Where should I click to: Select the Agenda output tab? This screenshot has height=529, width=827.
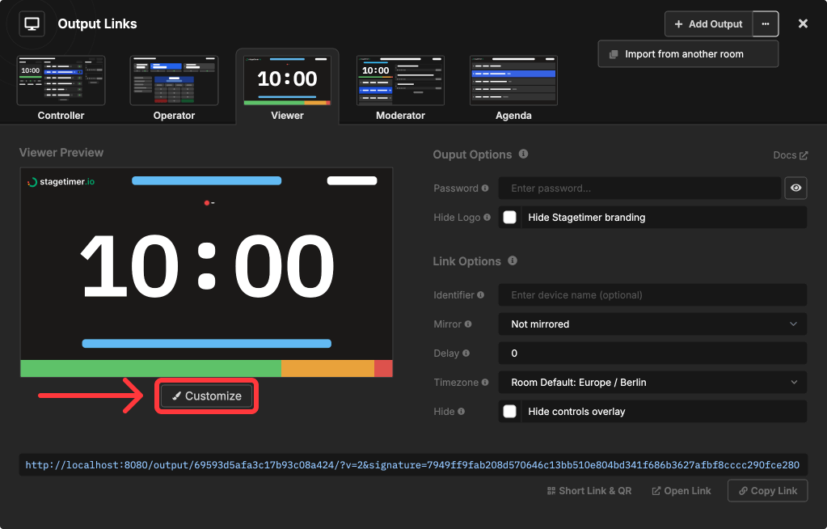pyautogui.click(x=513, y=85)
